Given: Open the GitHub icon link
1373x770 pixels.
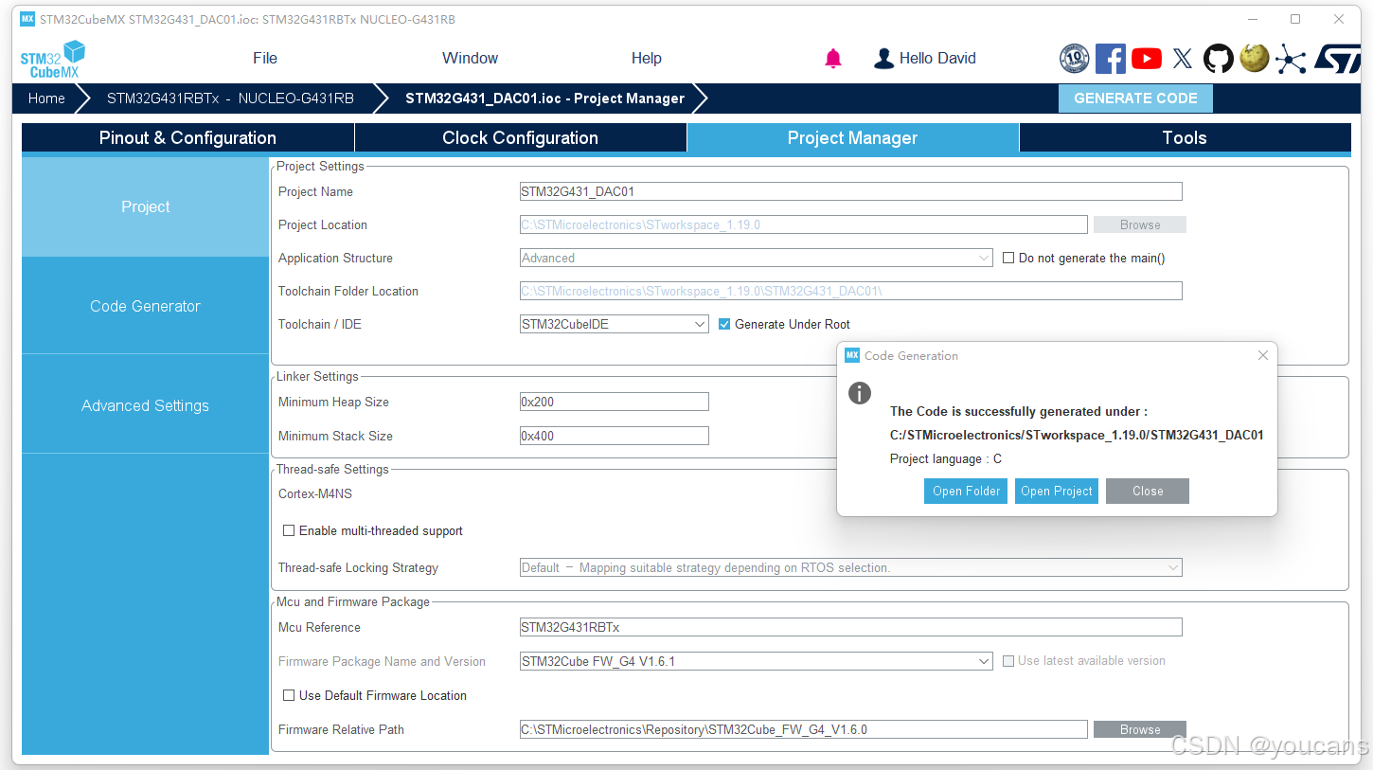Looking at the screenshot, I should coord(1219,59).
